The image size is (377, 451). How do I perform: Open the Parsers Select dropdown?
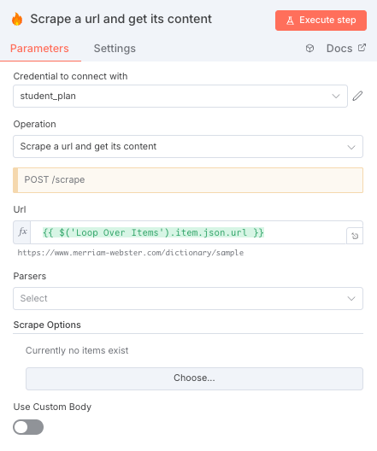188,298
